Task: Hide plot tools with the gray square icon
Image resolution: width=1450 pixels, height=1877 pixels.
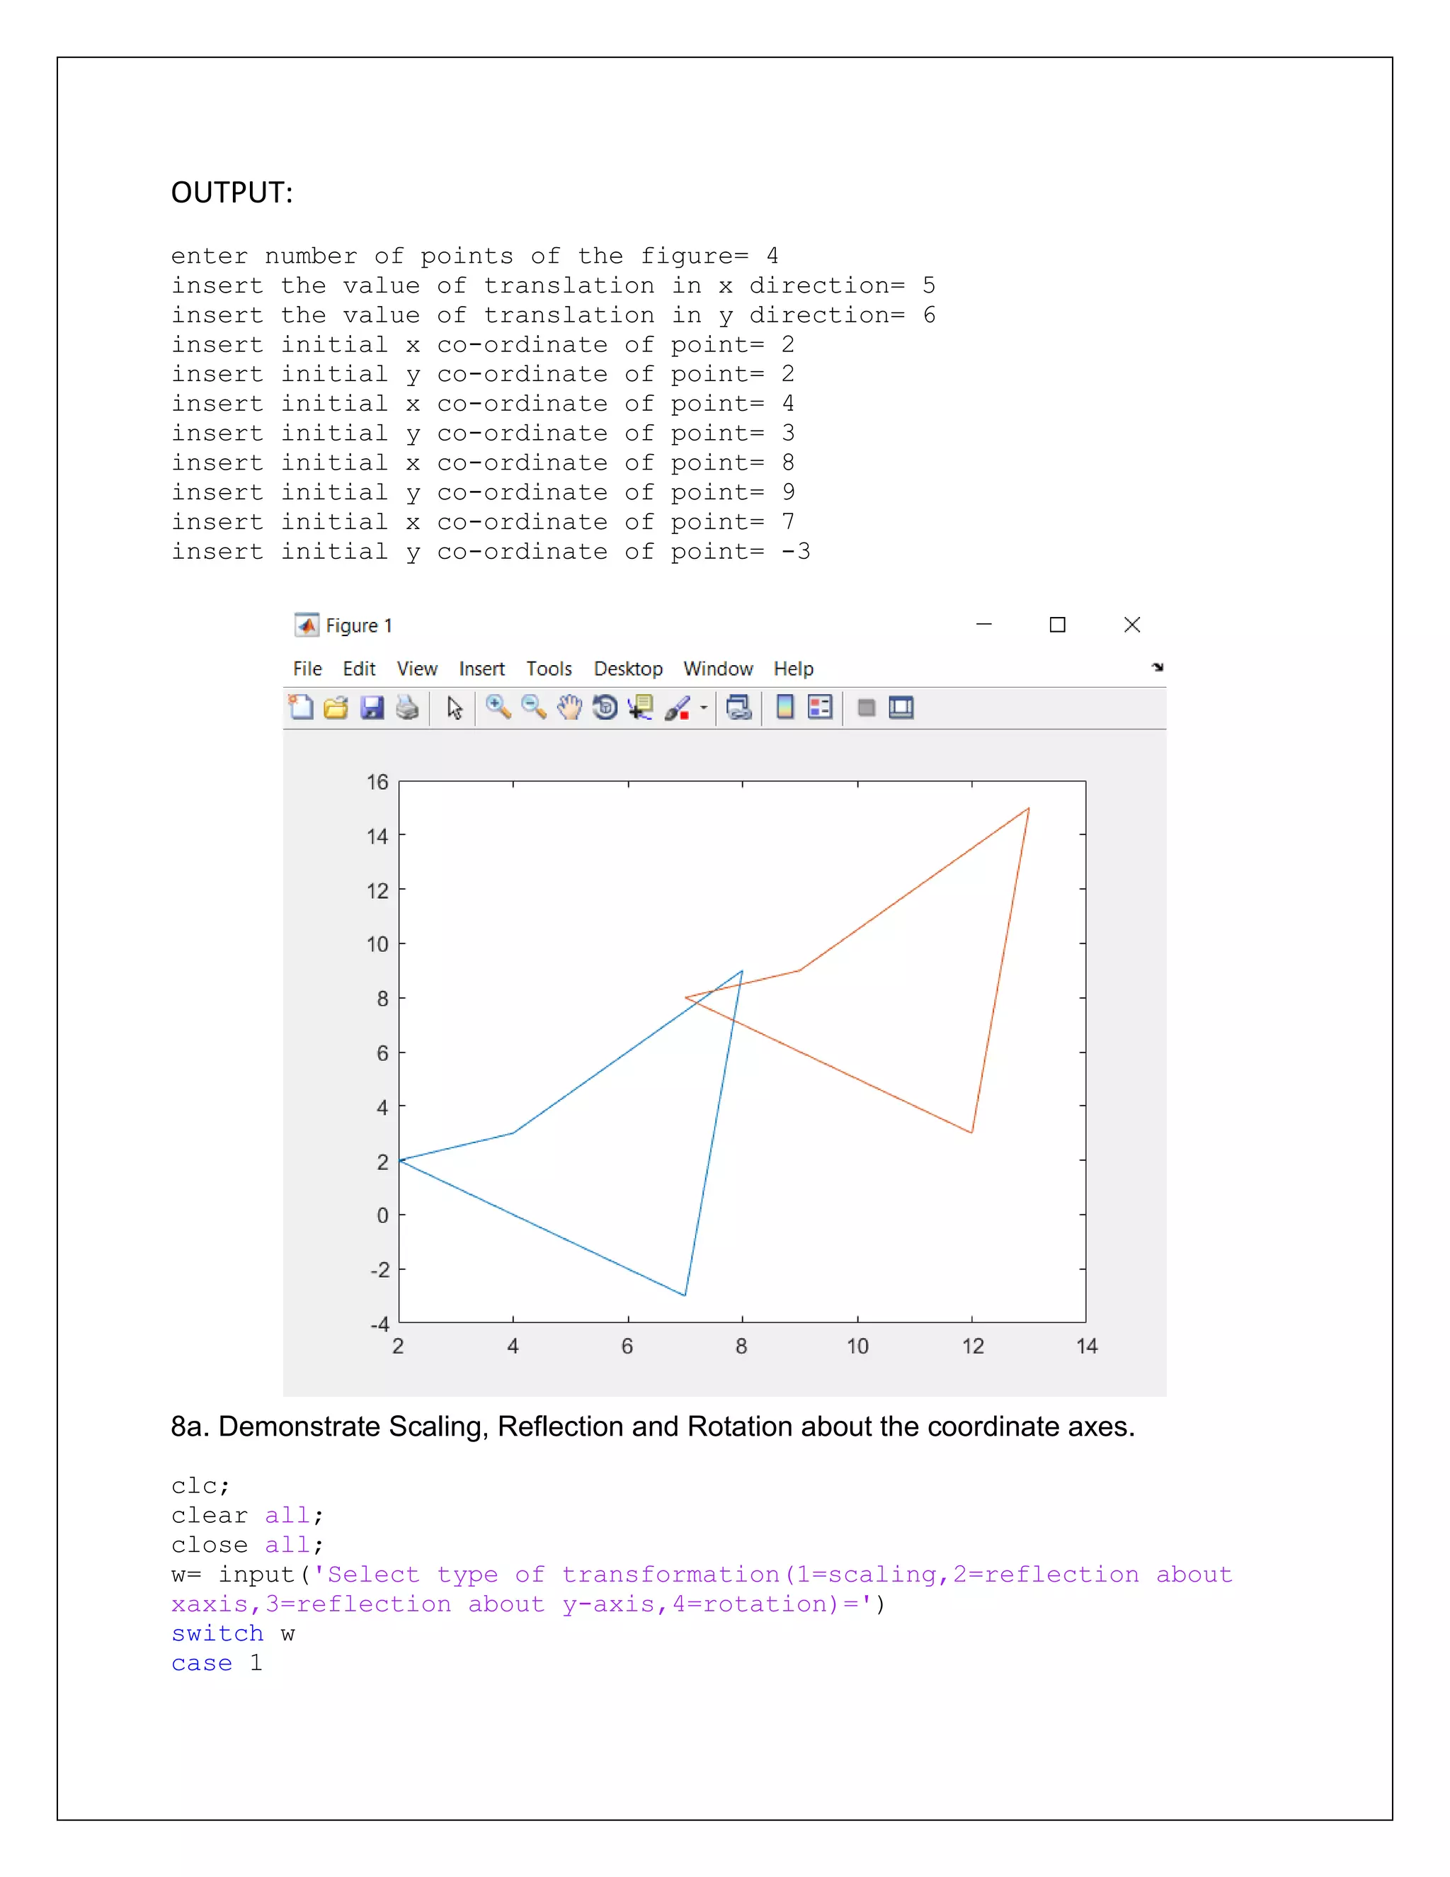Action: [x=866, y=708]
